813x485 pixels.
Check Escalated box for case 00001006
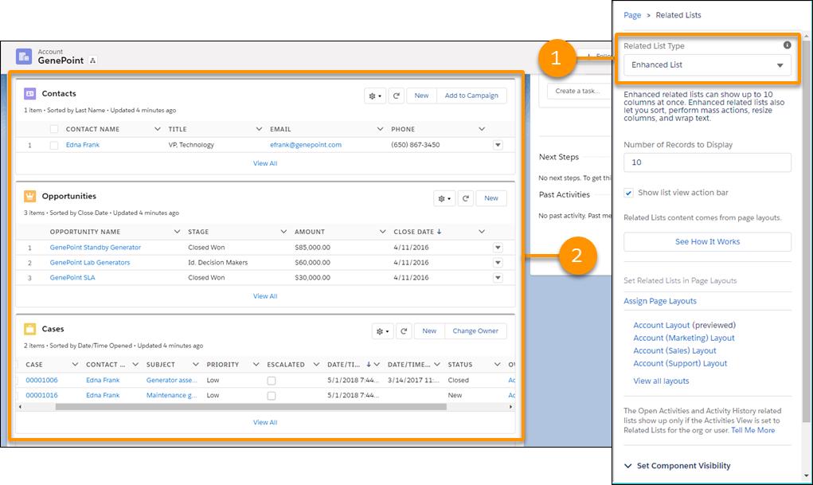[272, 381]
